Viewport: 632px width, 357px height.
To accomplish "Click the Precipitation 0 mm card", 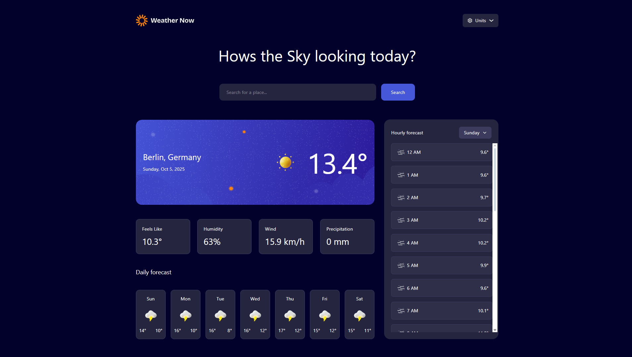I will 347,237.
